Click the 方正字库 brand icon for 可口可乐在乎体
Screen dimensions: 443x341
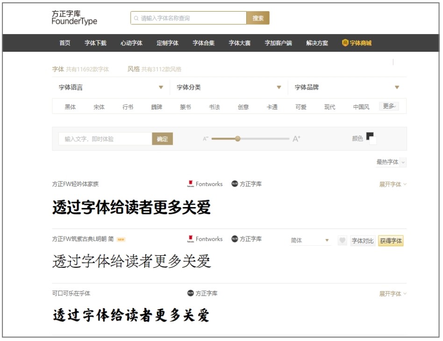[x=191, y=293]
